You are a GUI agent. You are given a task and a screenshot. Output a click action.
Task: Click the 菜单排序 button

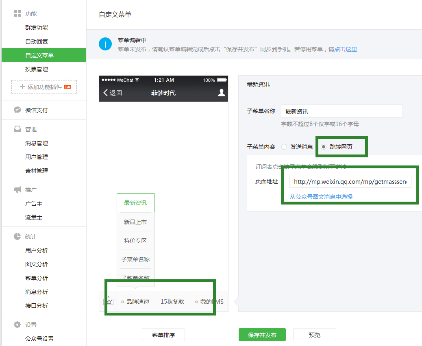(163, 335)
